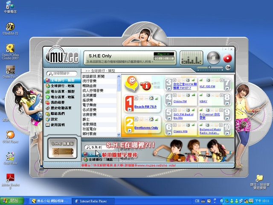Mute audio via the speaker icon
This screenshot has height=205, width=273.
[228, 67]
